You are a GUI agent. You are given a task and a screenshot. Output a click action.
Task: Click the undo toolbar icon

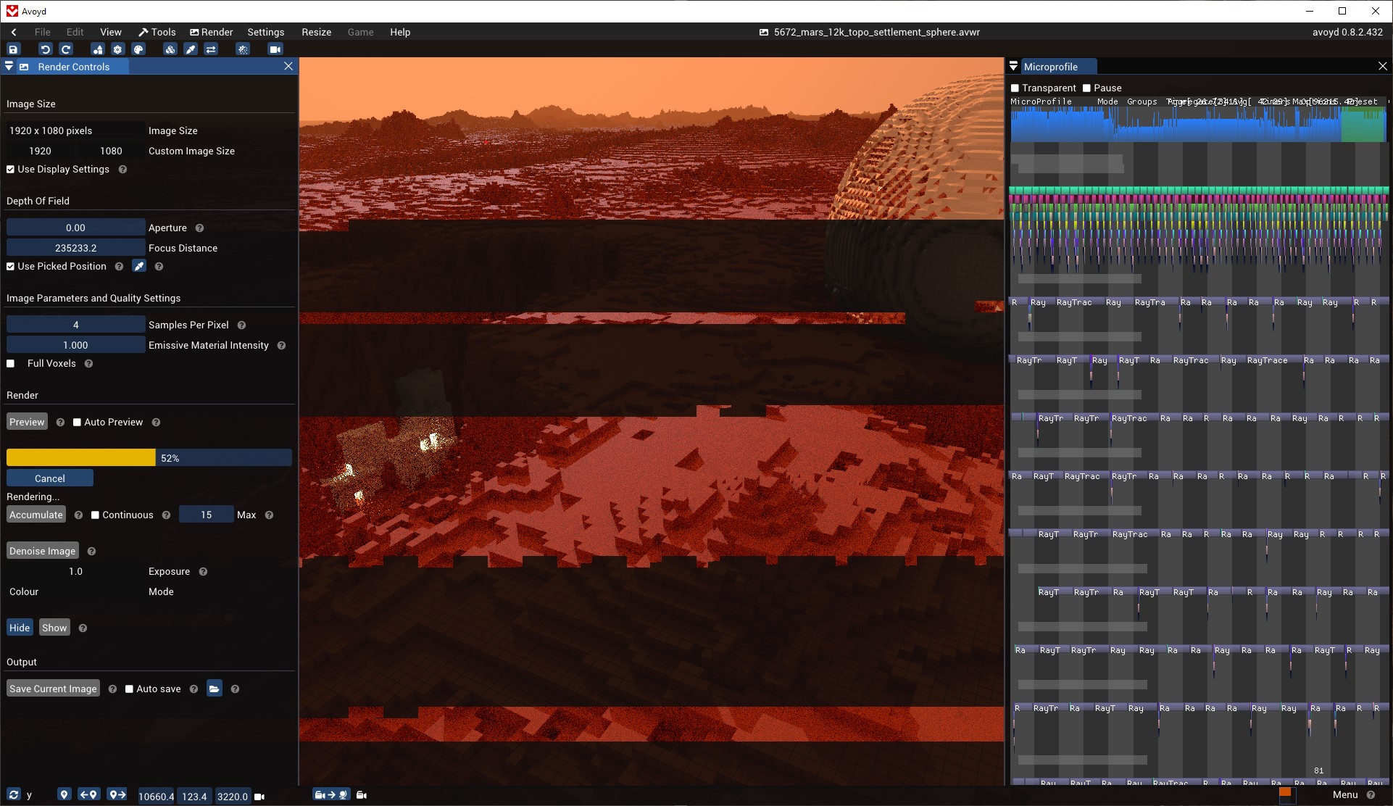point(45,49)
